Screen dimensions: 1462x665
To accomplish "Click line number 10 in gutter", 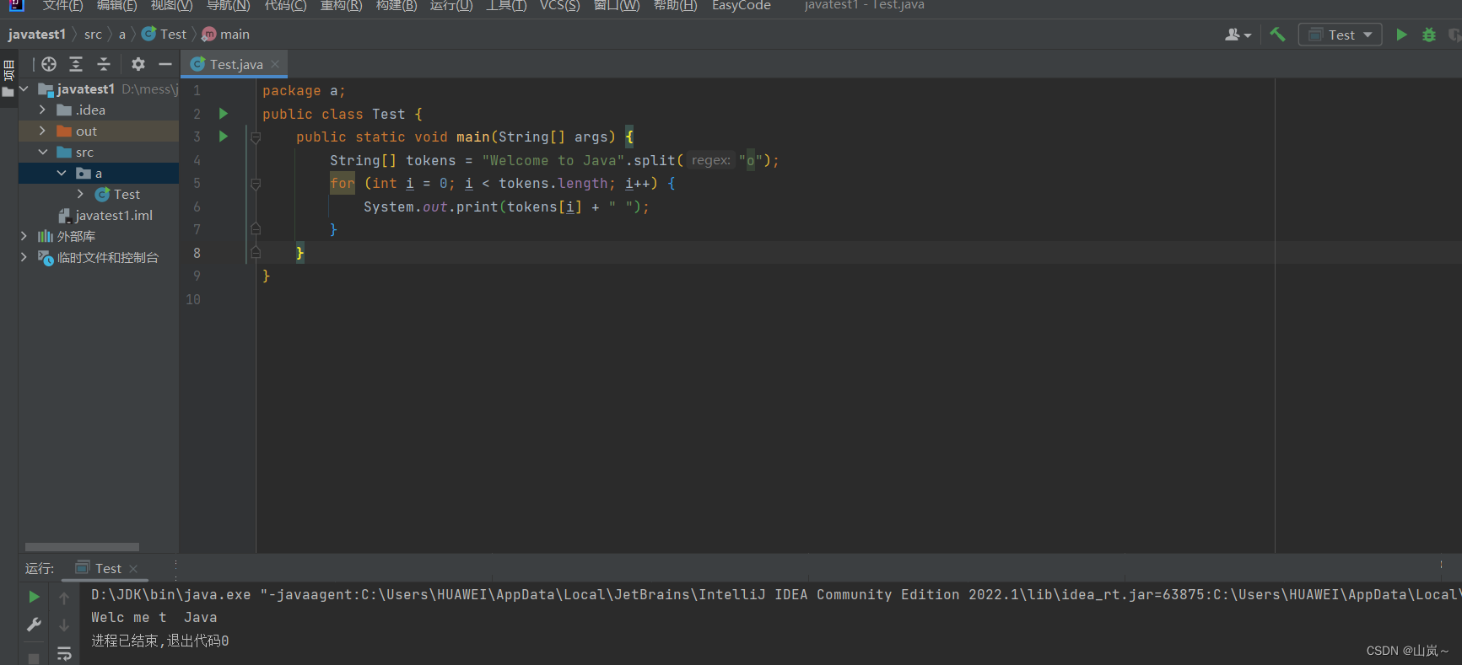I will click(x=193, y=299).
